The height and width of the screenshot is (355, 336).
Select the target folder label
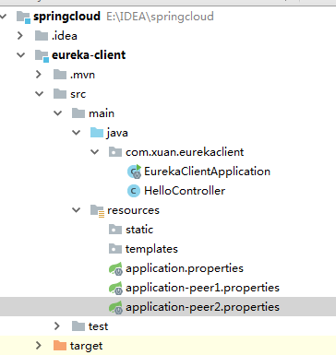pyautogui.click(x=86, y=346)
